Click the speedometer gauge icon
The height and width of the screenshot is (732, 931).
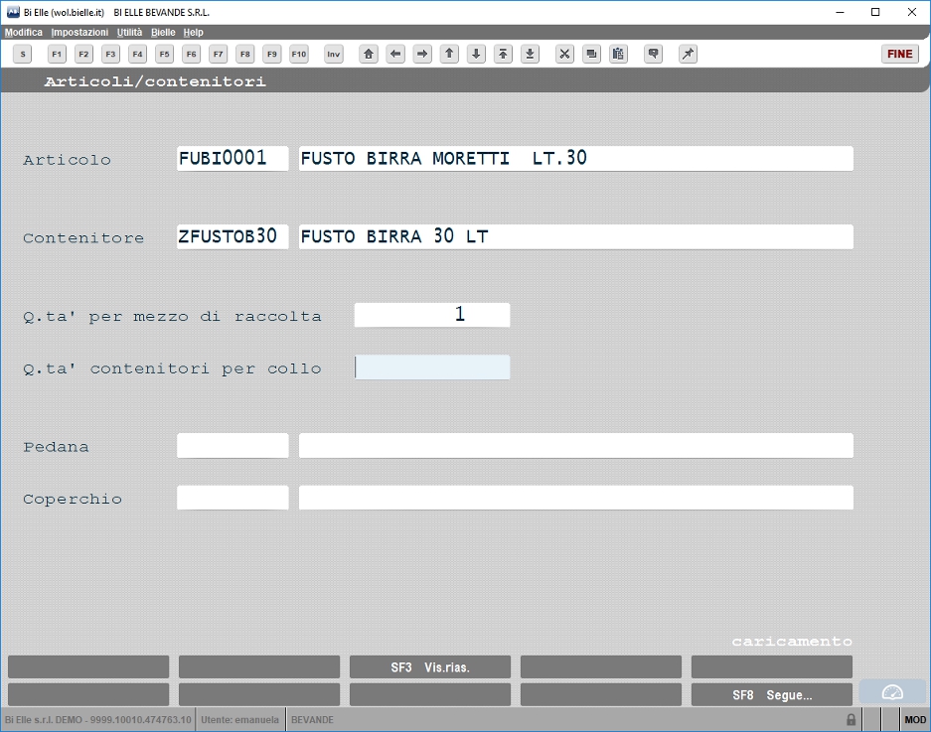pos(892,692)
